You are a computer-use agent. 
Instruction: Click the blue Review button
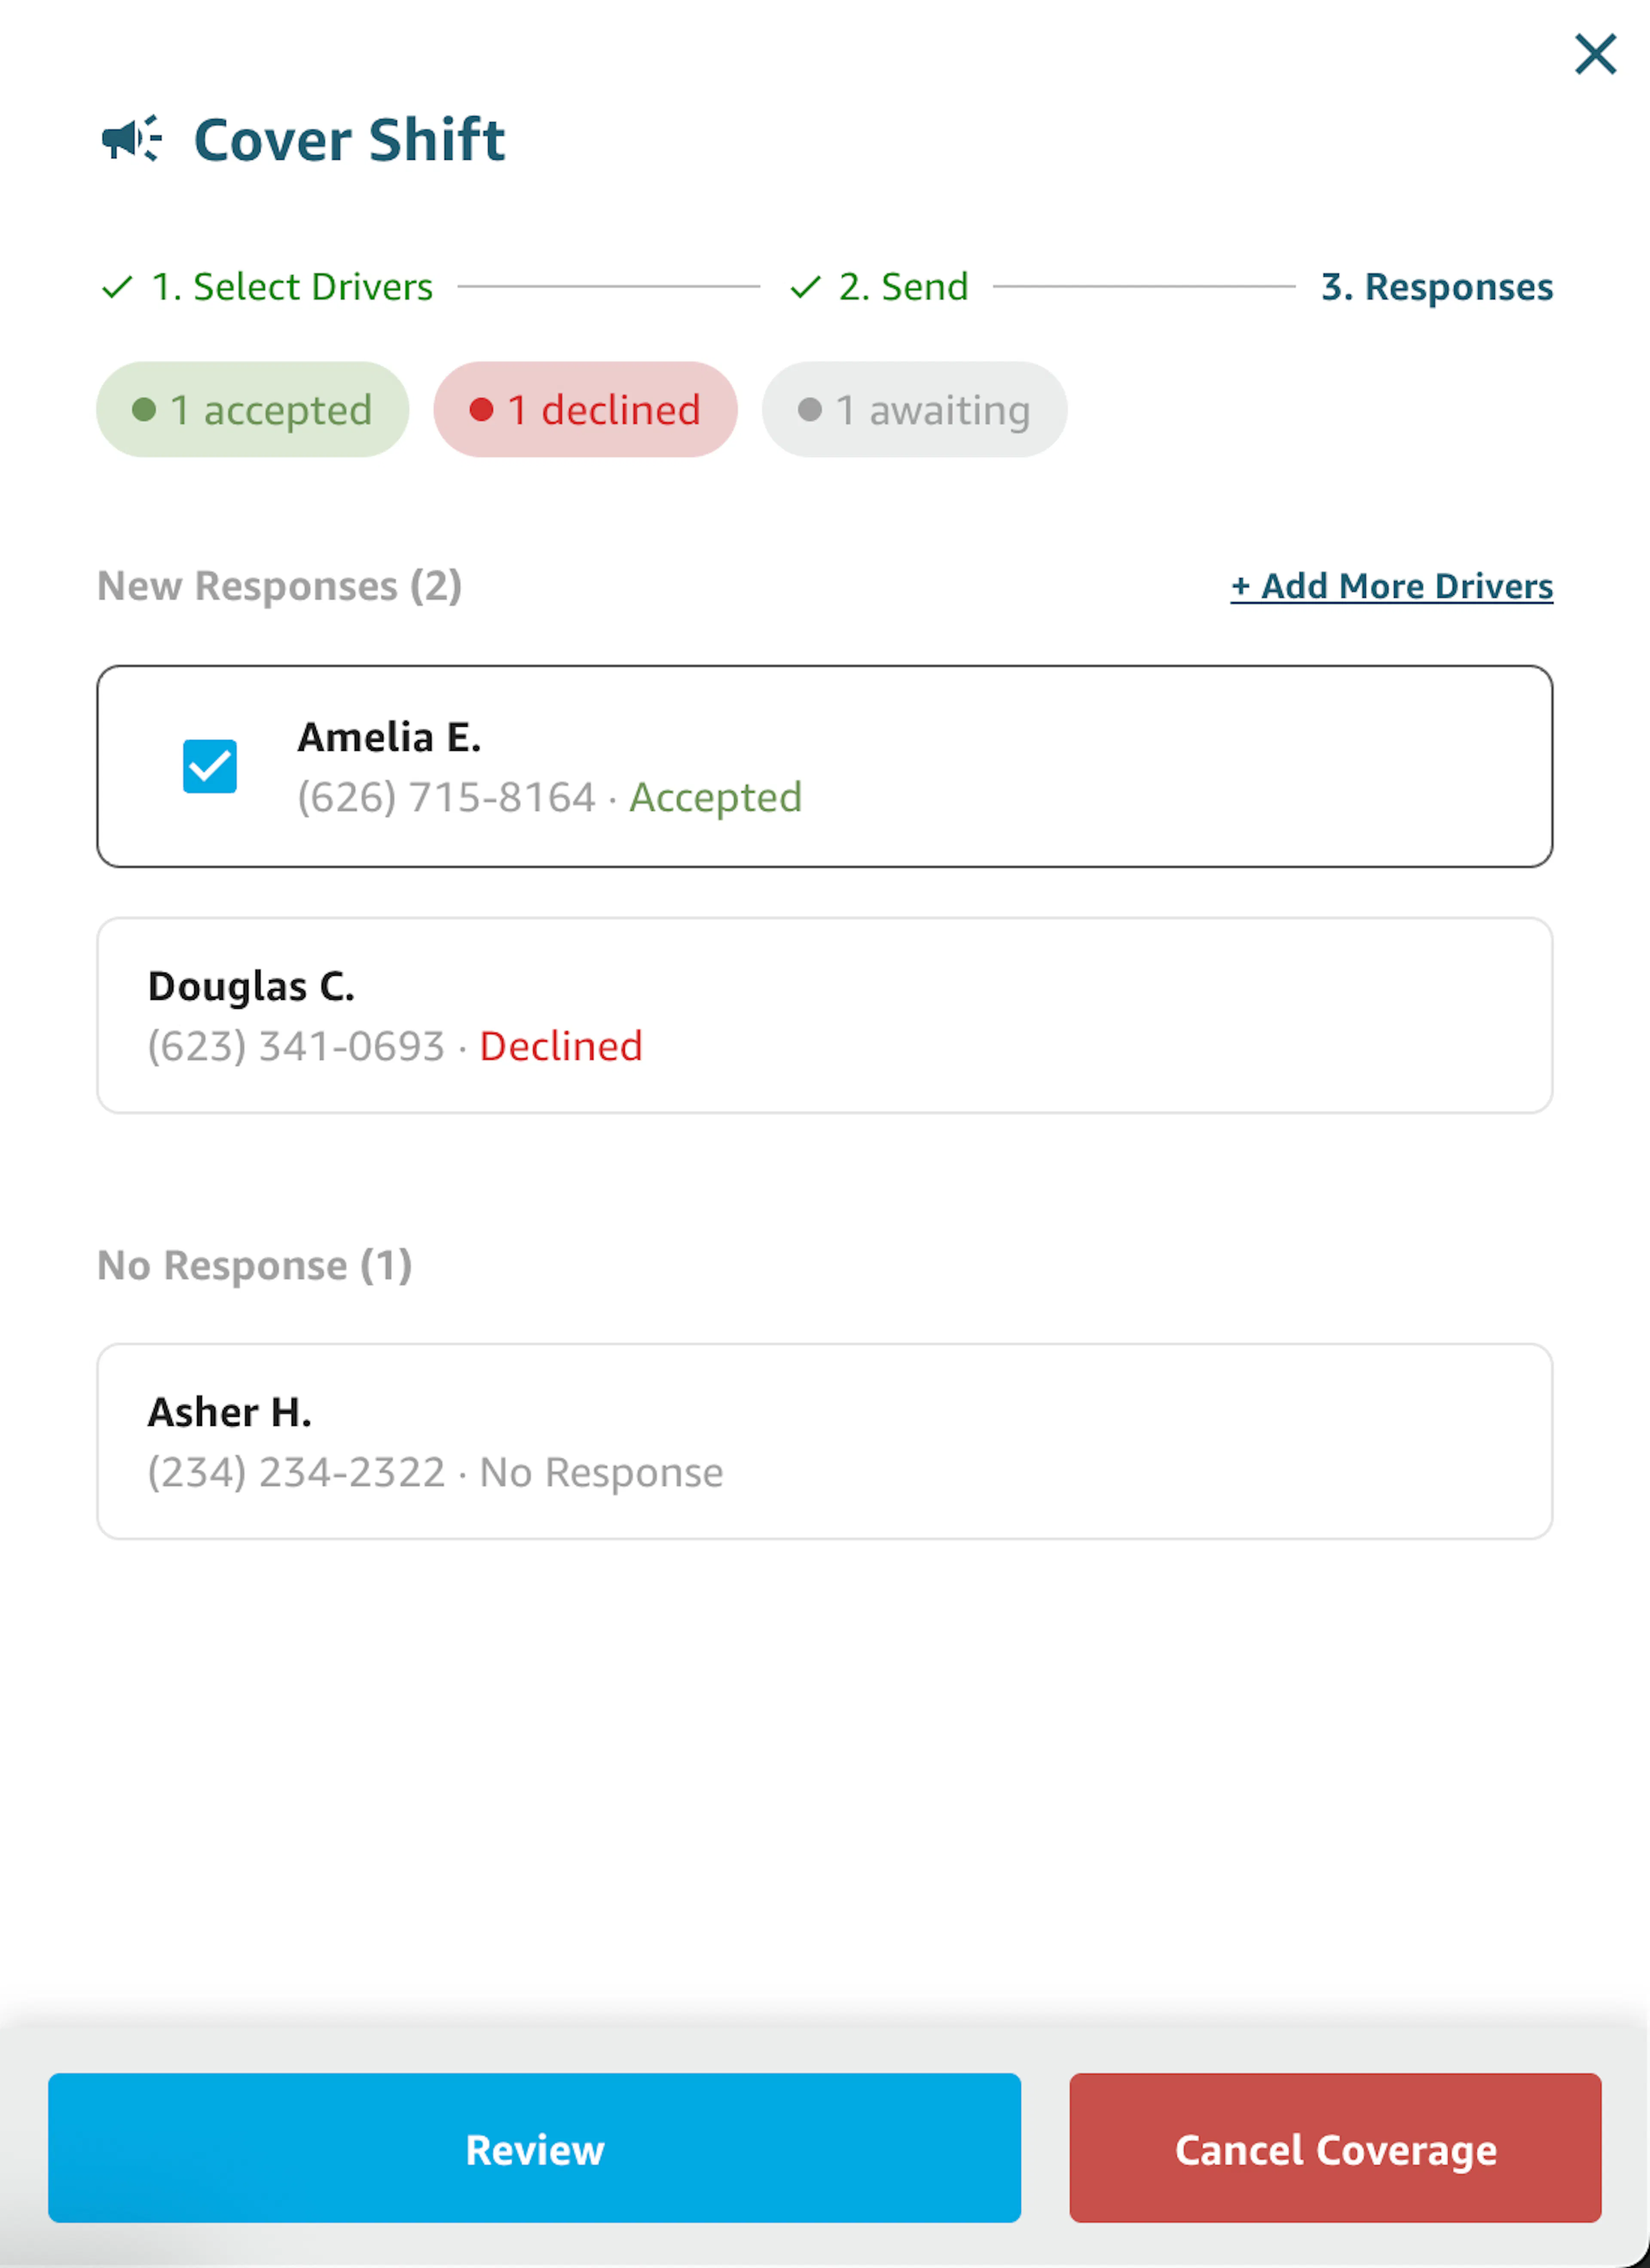(535, 2148)
